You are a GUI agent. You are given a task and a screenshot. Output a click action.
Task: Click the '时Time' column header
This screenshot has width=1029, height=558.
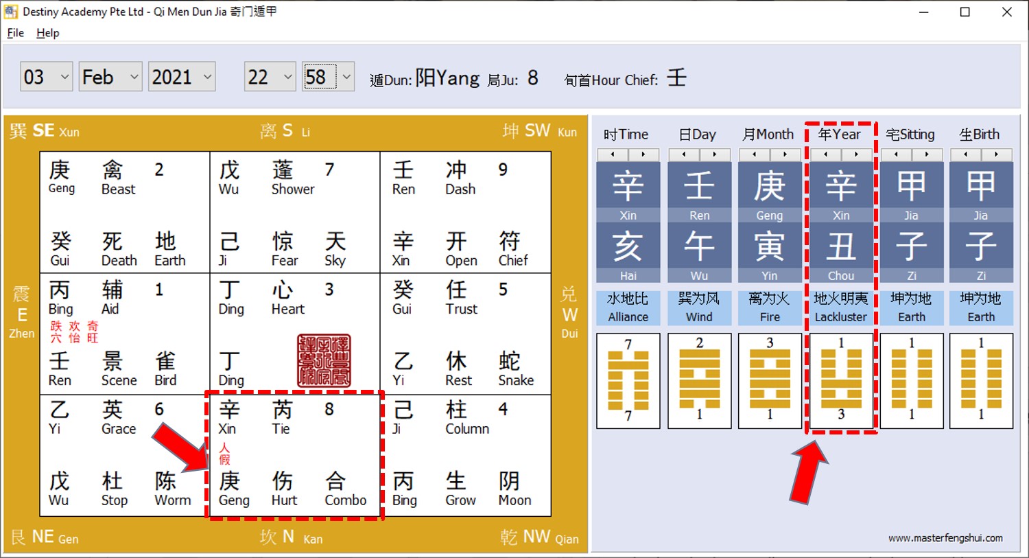click(626, 135)
